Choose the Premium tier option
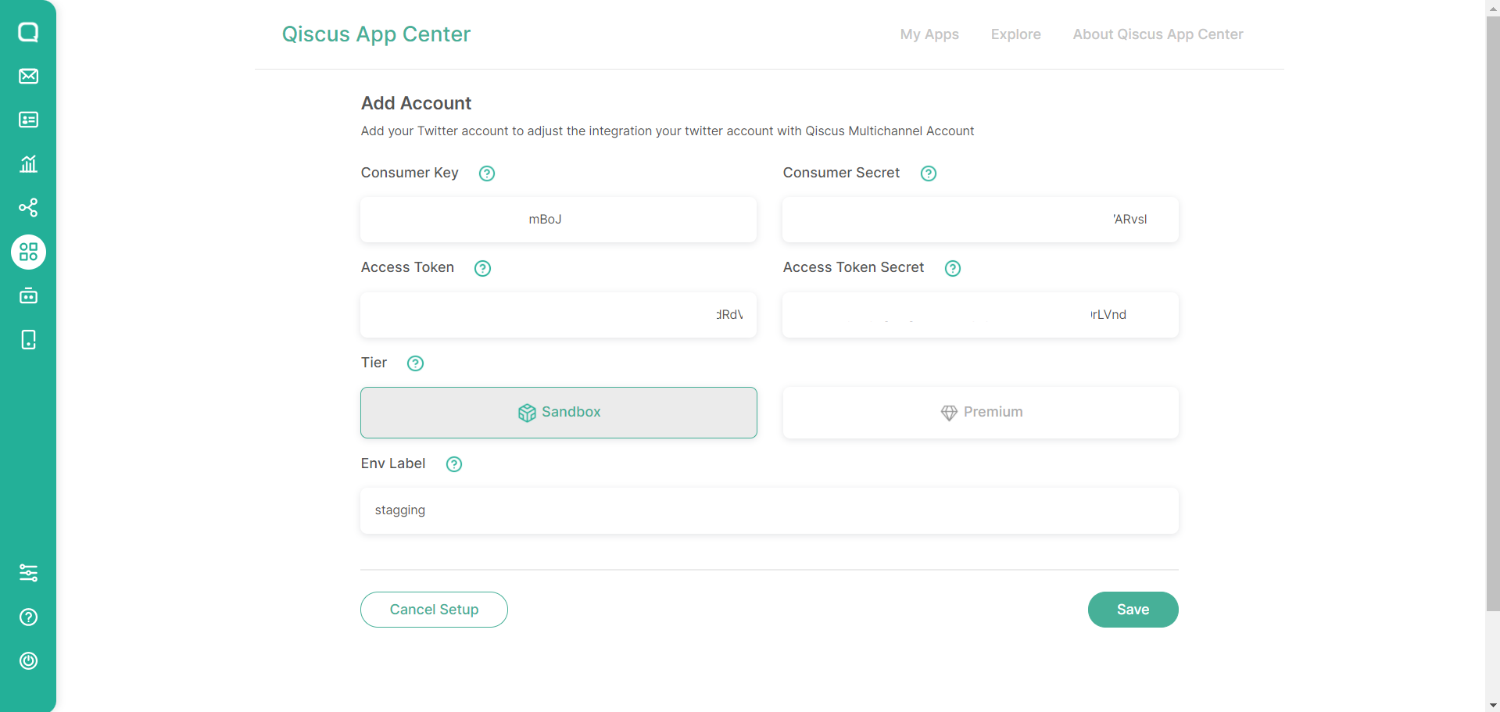This screenshot has width=1500, height=712. pos(980,413)
